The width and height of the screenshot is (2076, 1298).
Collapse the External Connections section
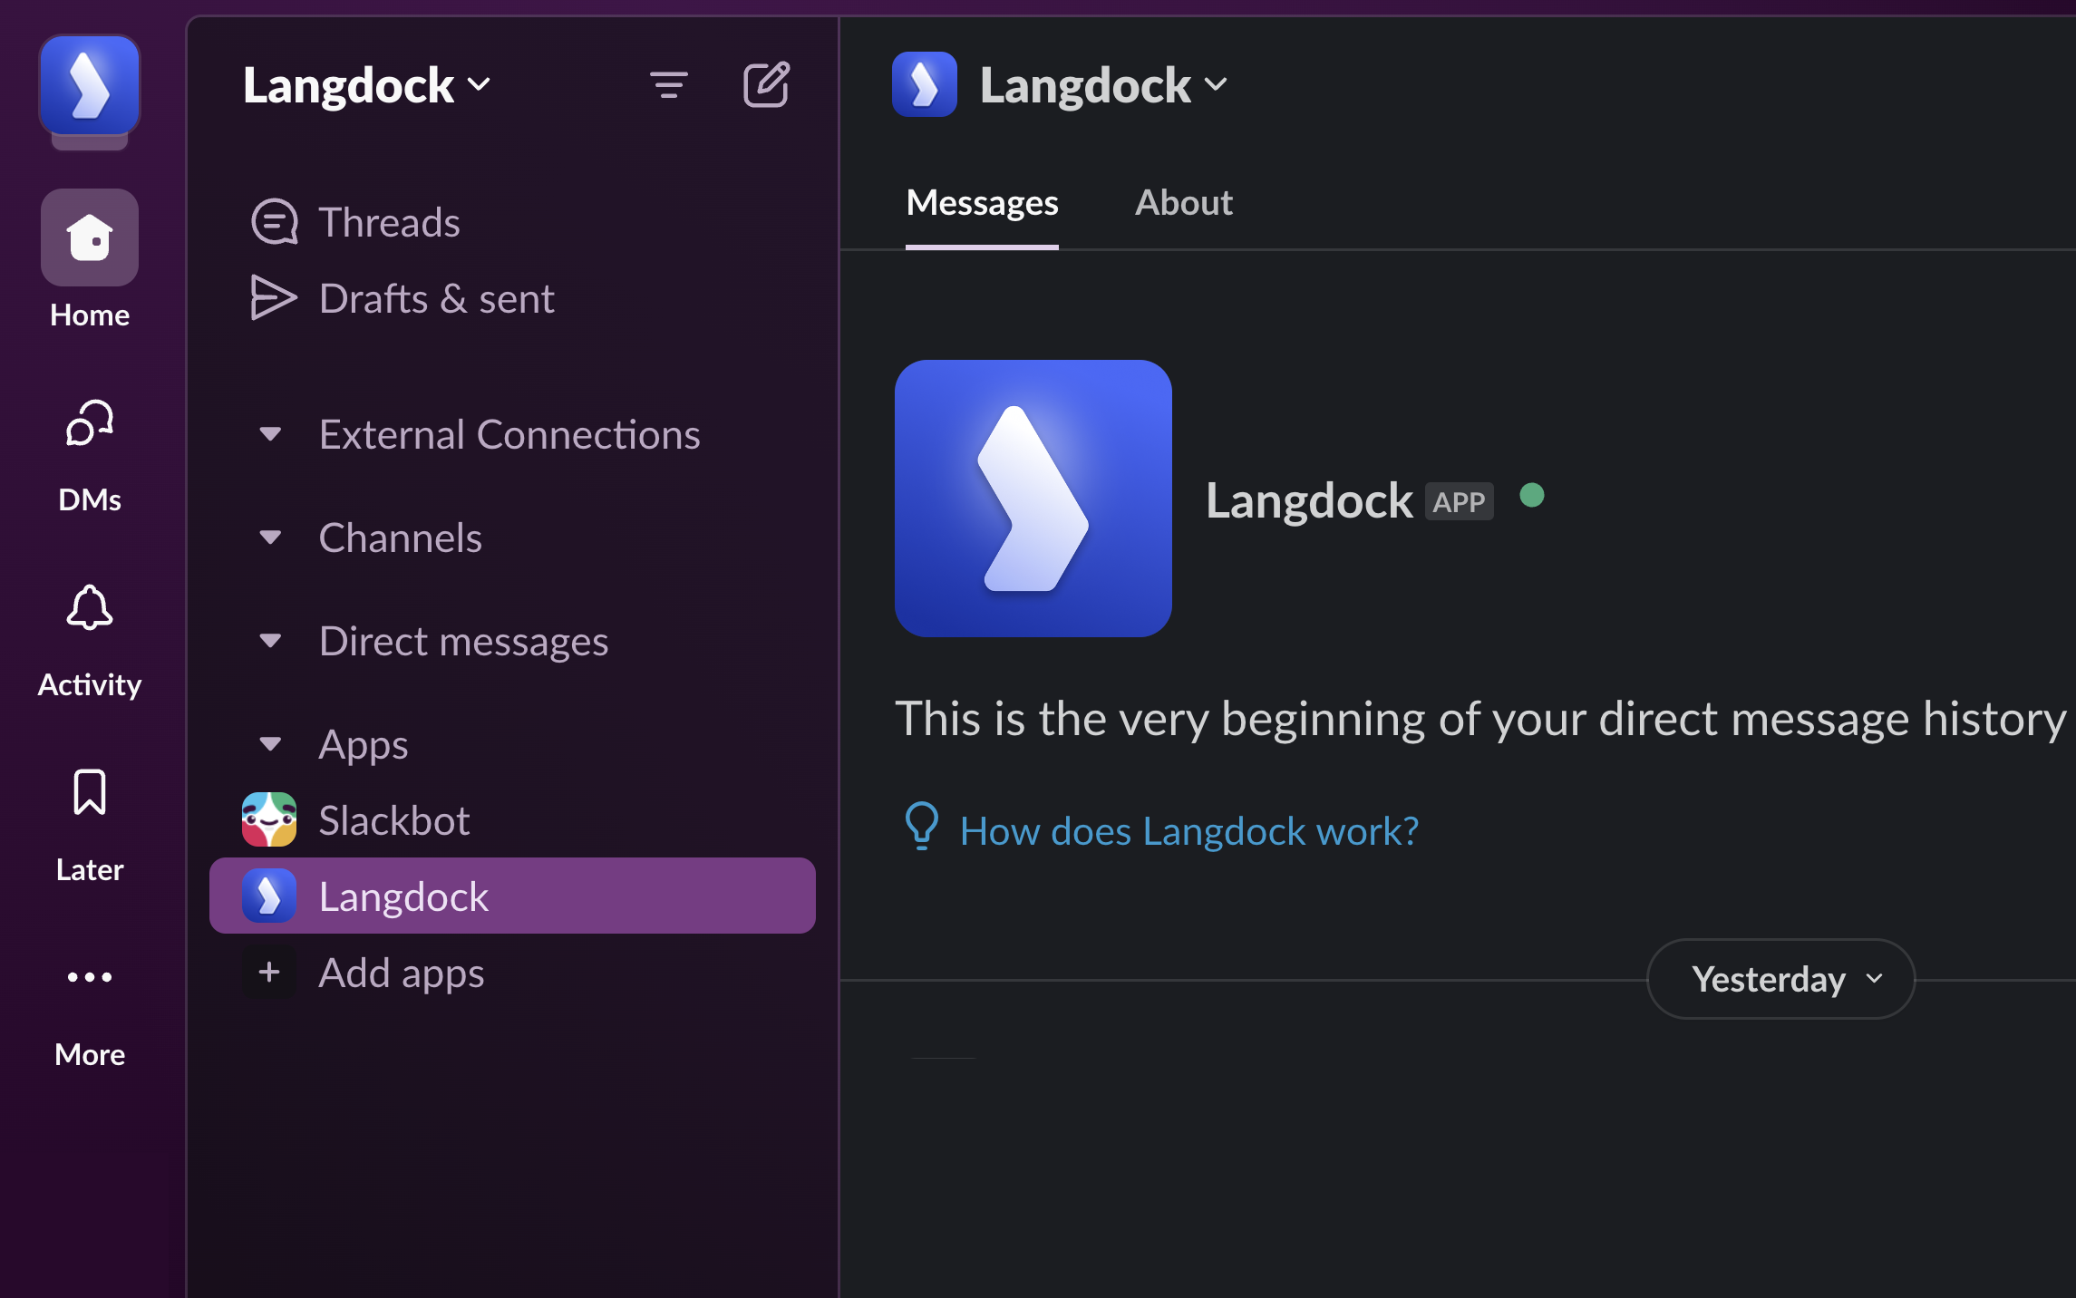pyautogui.click(x=270, y=434)
